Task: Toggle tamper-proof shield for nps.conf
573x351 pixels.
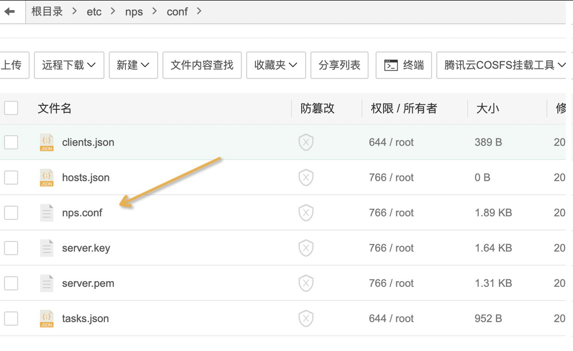Action: coord(306,213)
